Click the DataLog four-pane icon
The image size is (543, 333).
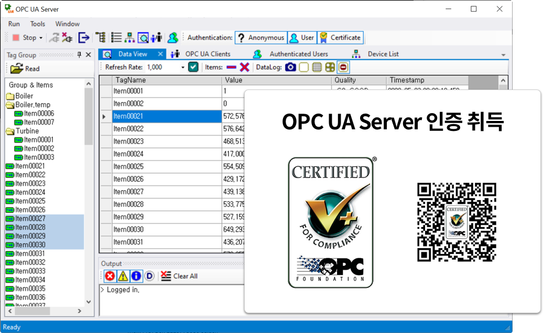click(x=330, y=67)
